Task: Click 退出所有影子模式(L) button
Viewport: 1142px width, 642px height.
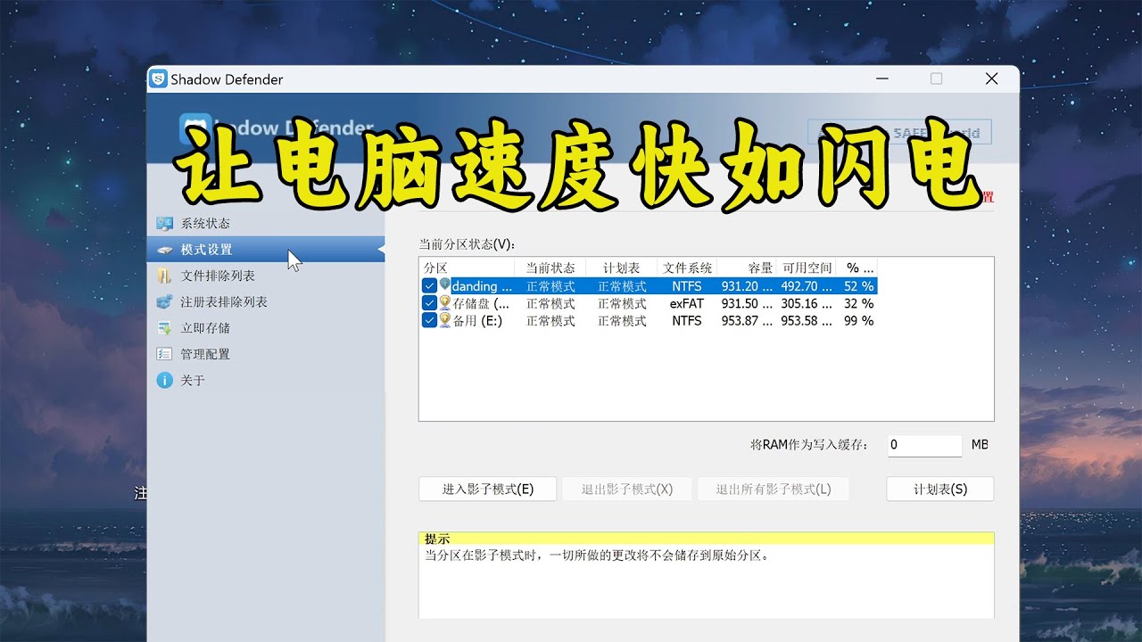Action: click(774, 490)
